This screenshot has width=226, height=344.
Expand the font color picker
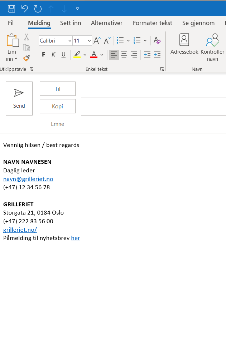(102, 55)
